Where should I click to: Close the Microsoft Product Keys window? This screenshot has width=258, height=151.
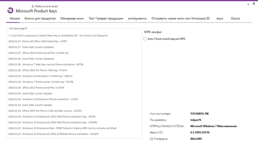click(254, 4)
